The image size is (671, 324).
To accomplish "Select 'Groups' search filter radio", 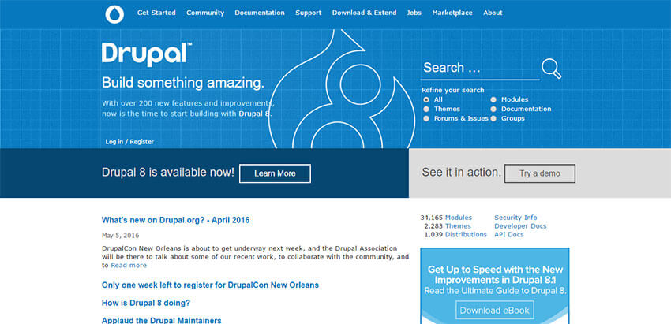I will [x=494, y=119].
